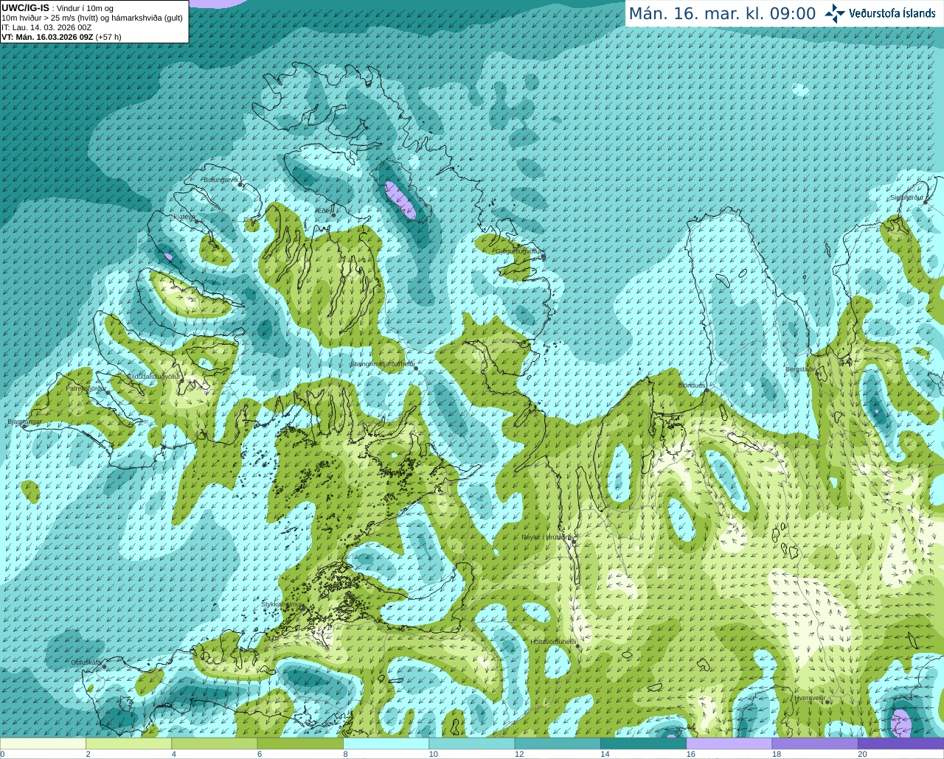
Task: Select the Gufuskálar station marker
Action: coord(104,667)
